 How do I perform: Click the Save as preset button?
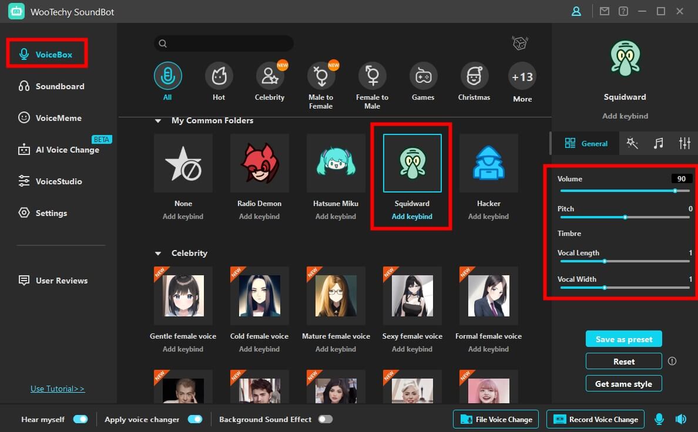point(623,339)
